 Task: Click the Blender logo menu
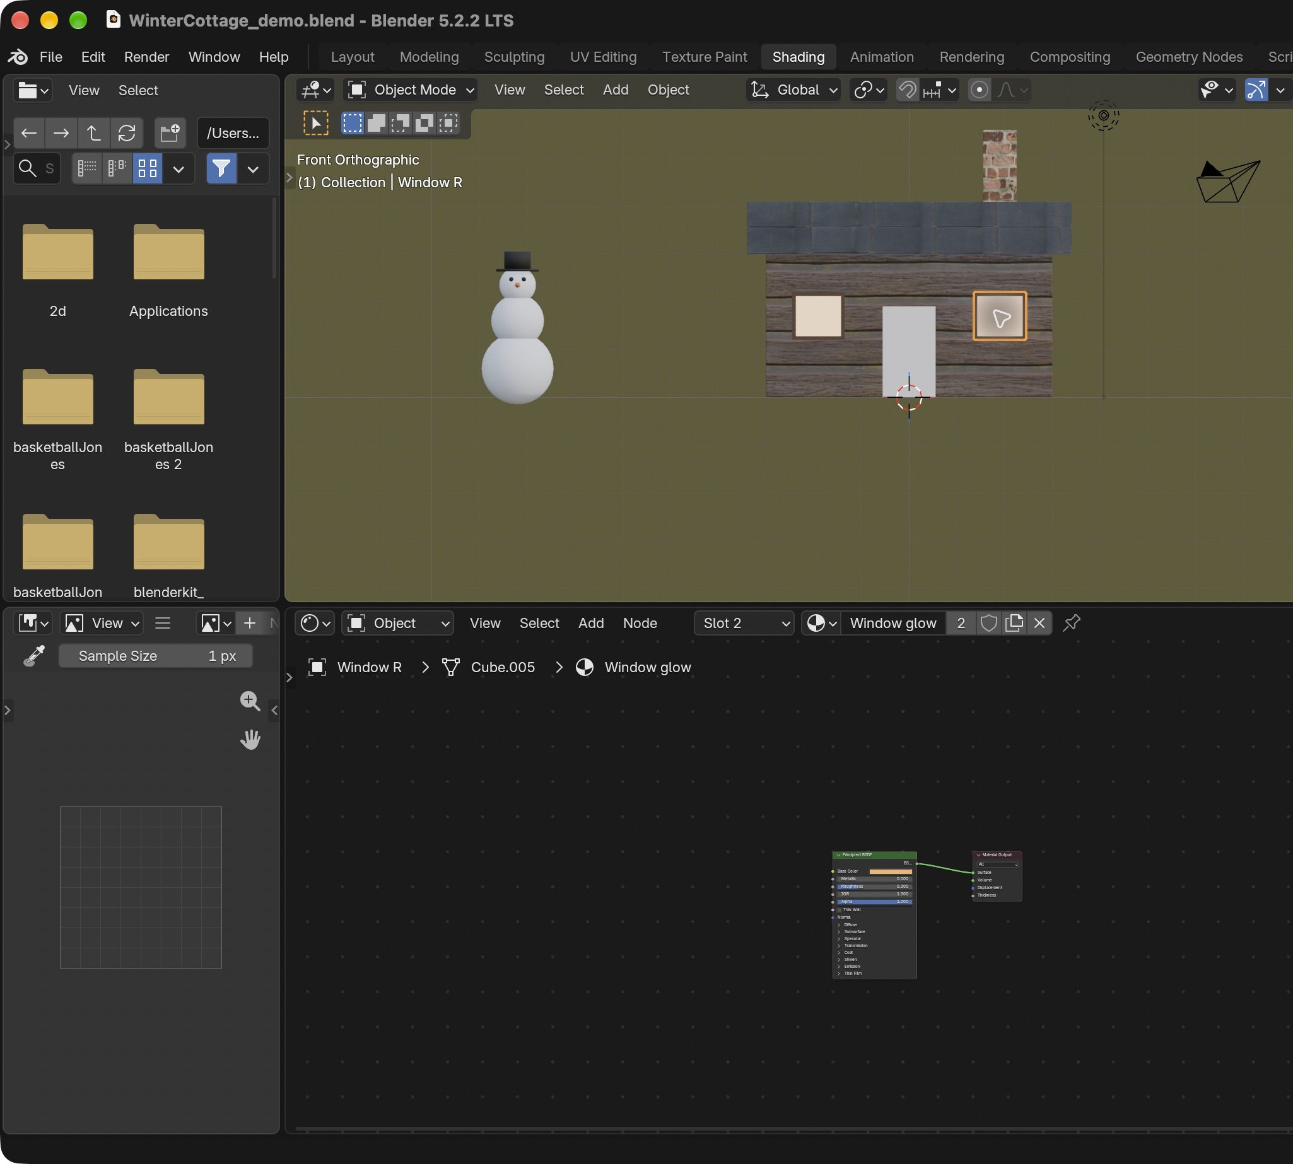click(x=17, y=57)
